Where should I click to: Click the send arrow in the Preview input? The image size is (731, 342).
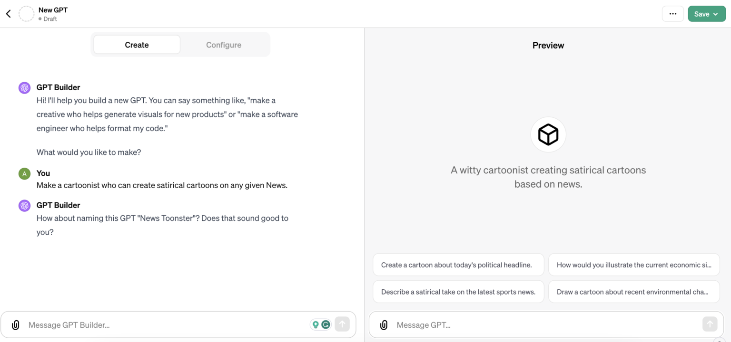pos(710,324)
